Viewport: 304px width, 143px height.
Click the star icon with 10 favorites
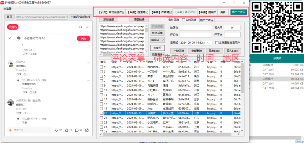pos(67,130)
